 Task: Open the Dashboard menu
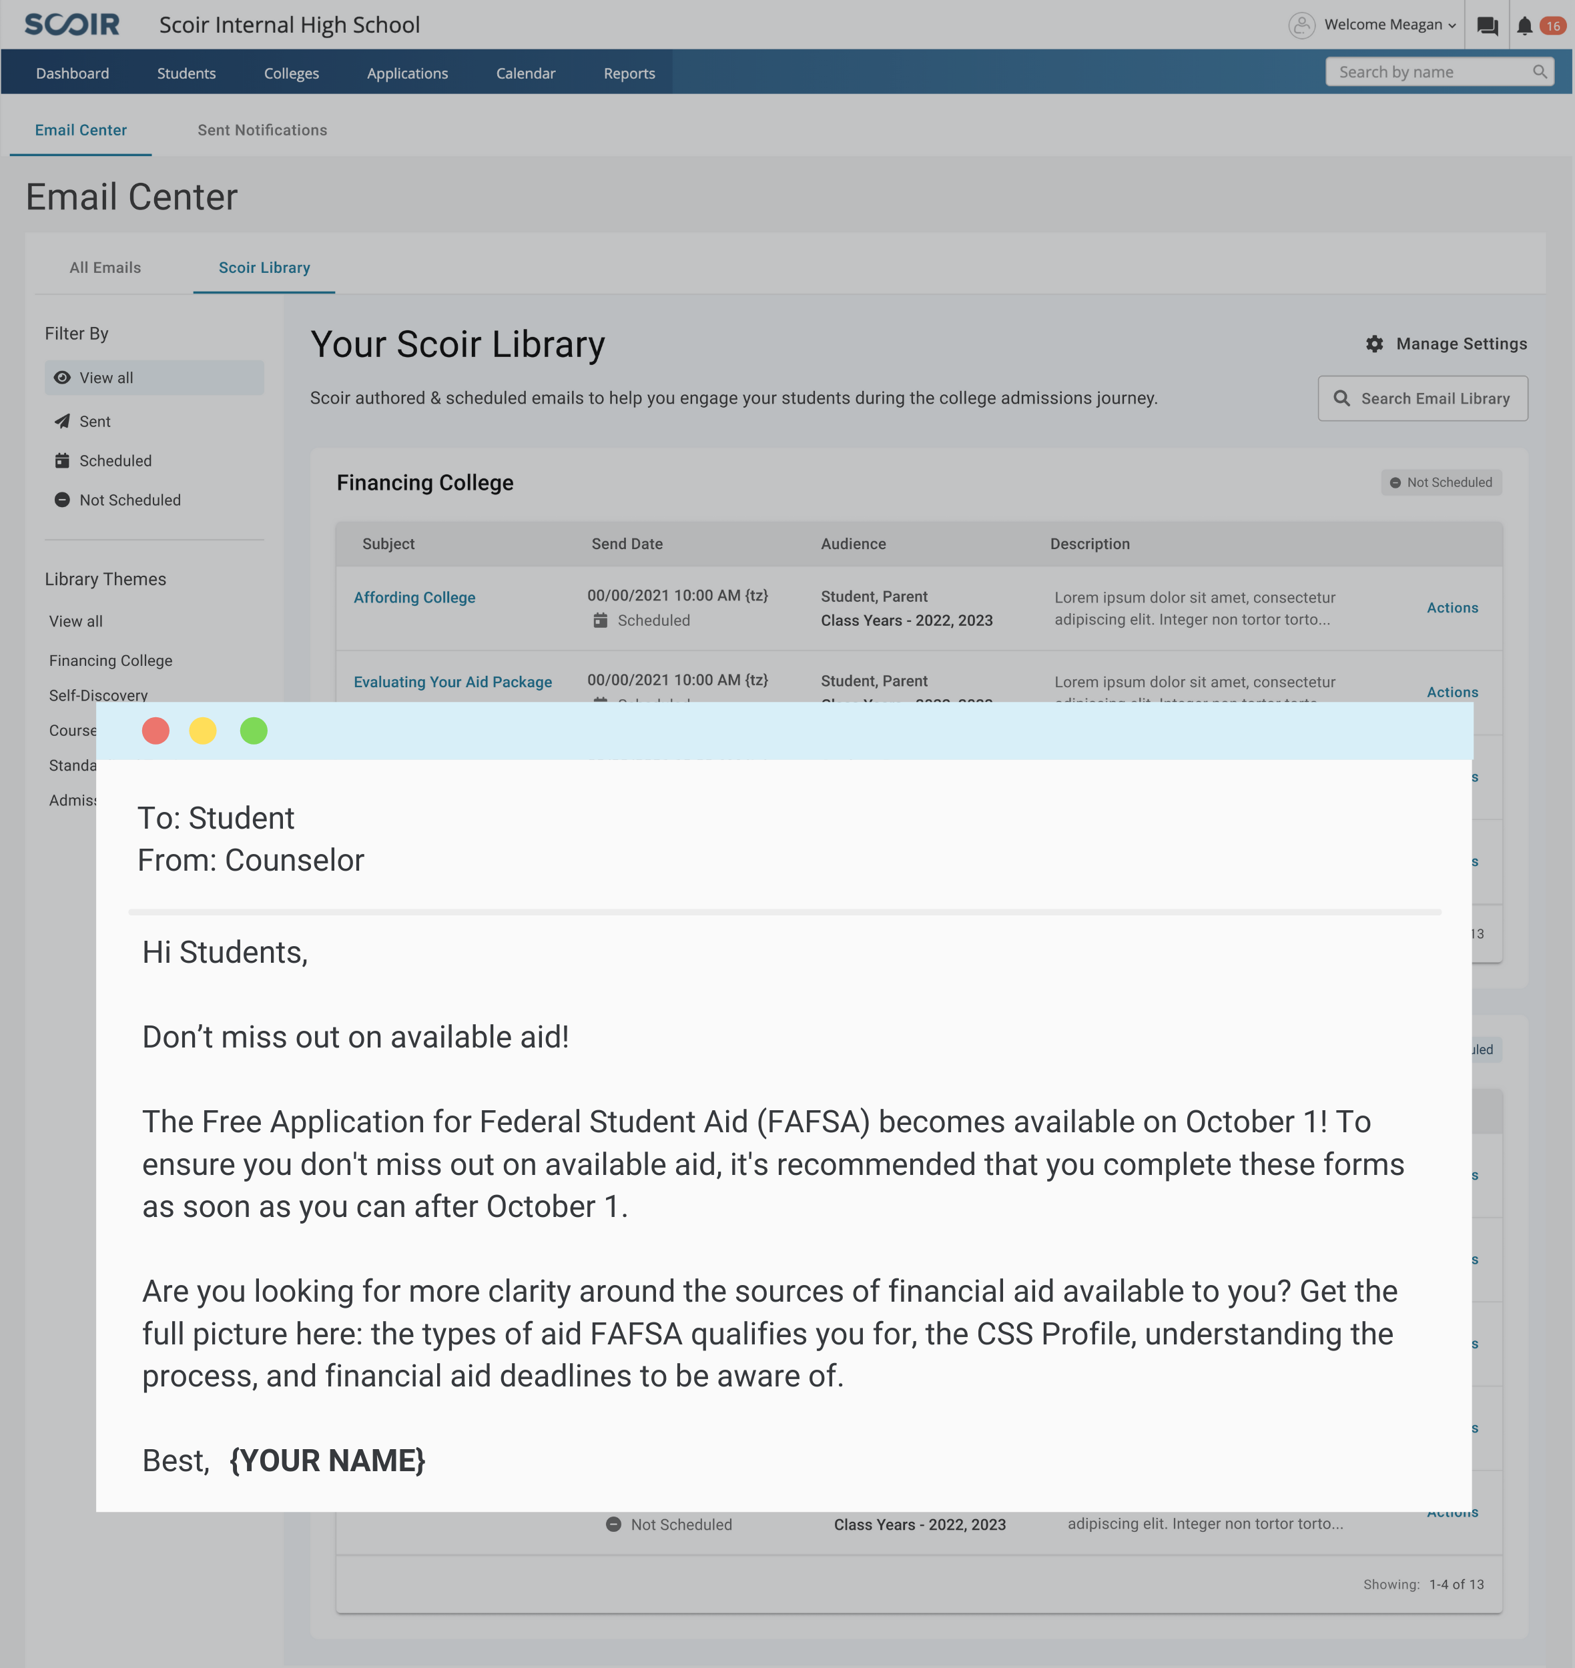coord(72,73)
